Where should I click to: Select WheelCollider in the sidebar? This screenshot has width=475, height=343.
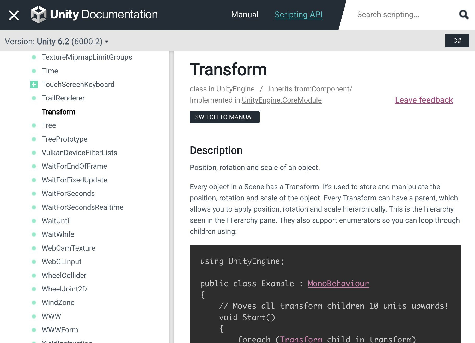pyautogui.click(x=64, y=275)
